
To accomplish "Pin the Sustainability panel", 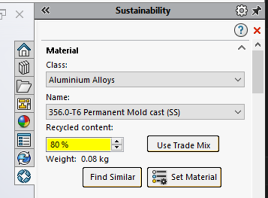I will click(256, 11).
